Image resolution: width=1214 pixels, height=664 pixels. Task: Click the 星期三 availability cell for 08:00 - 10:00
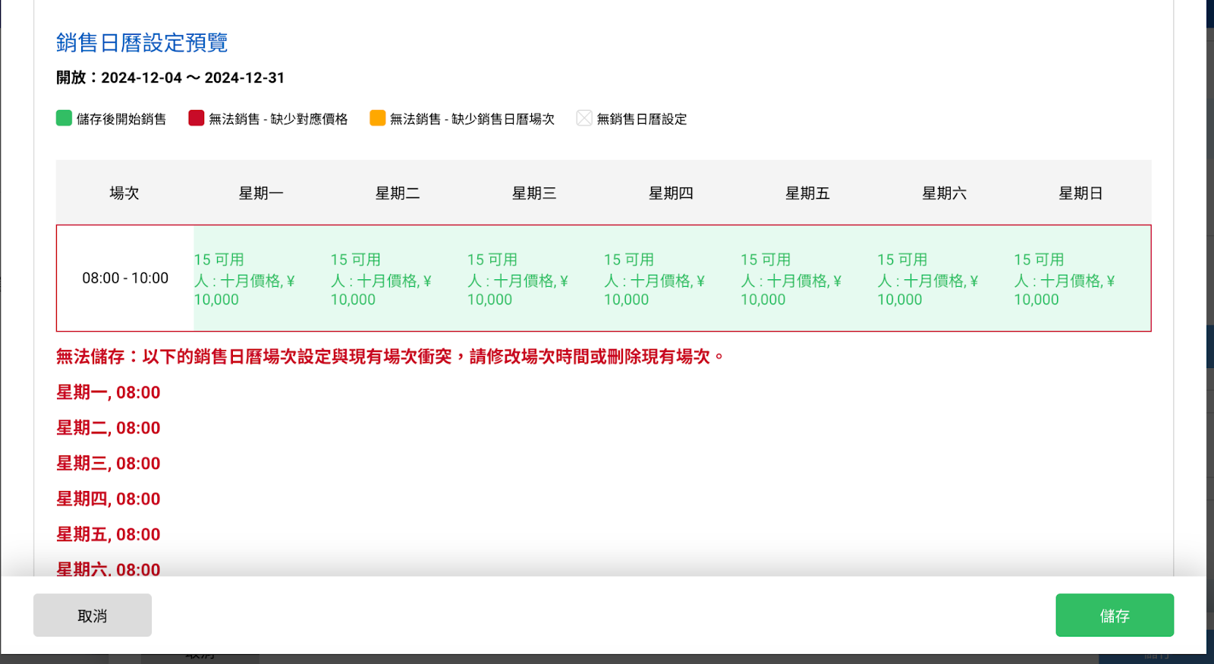pyautogui.click(x=535, y=278)
